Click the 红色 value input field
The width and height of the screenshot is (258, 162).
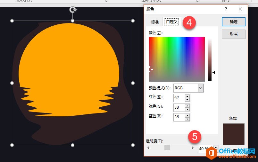[x=179, y=97]
